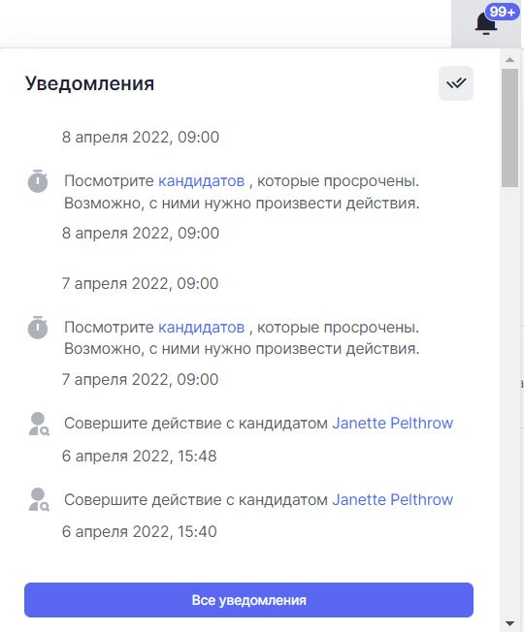This screenshot has width=524, height=632.
Task: Click the Все уведомления button
Action: click(x=248, y=600)
